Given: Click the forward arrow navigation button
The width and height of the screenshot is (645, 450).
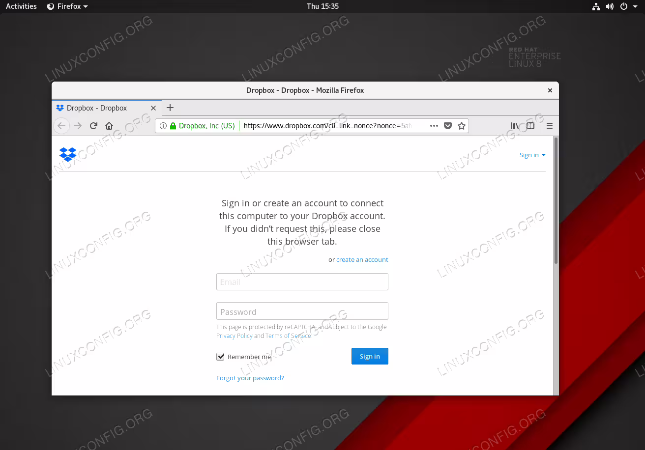Looking at the screenshot, I should click(78, 126).
